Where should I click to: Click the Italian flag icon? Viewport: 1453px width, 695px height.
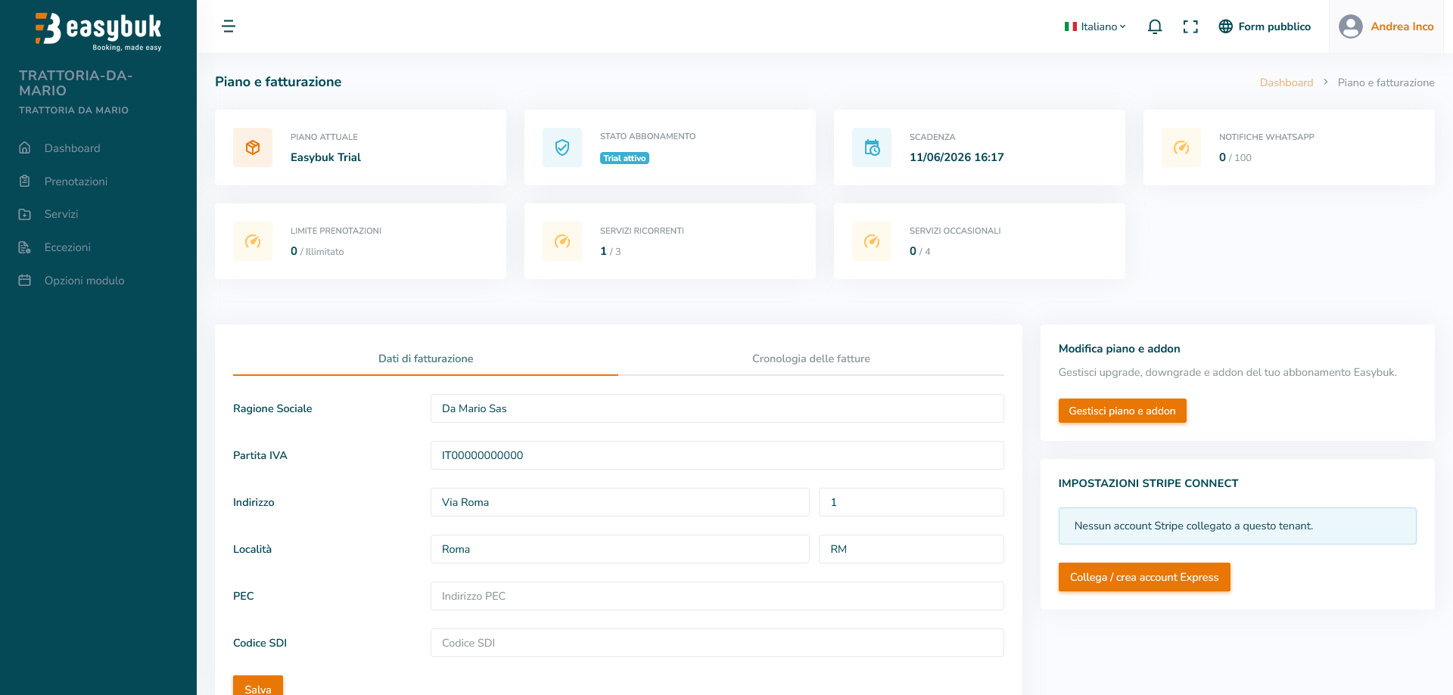[x=1071, y=26]
